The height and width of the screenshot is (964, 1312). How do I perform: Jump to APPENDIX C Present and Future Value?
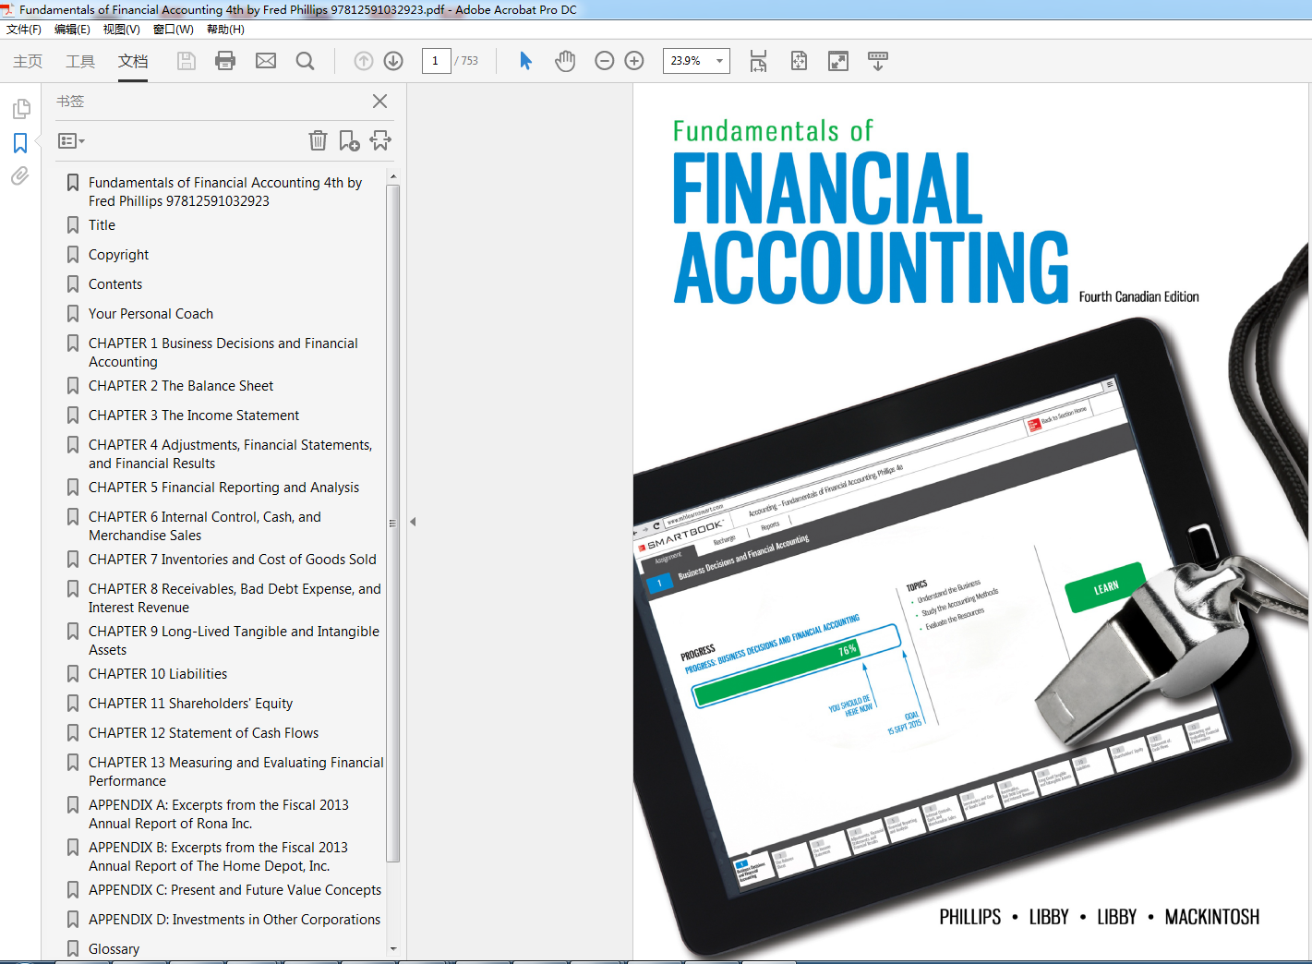click(235, 890)
